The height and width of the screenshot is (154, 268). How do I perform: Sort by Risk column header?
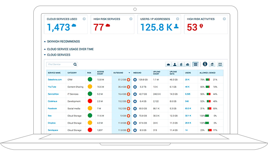[89, 73]
